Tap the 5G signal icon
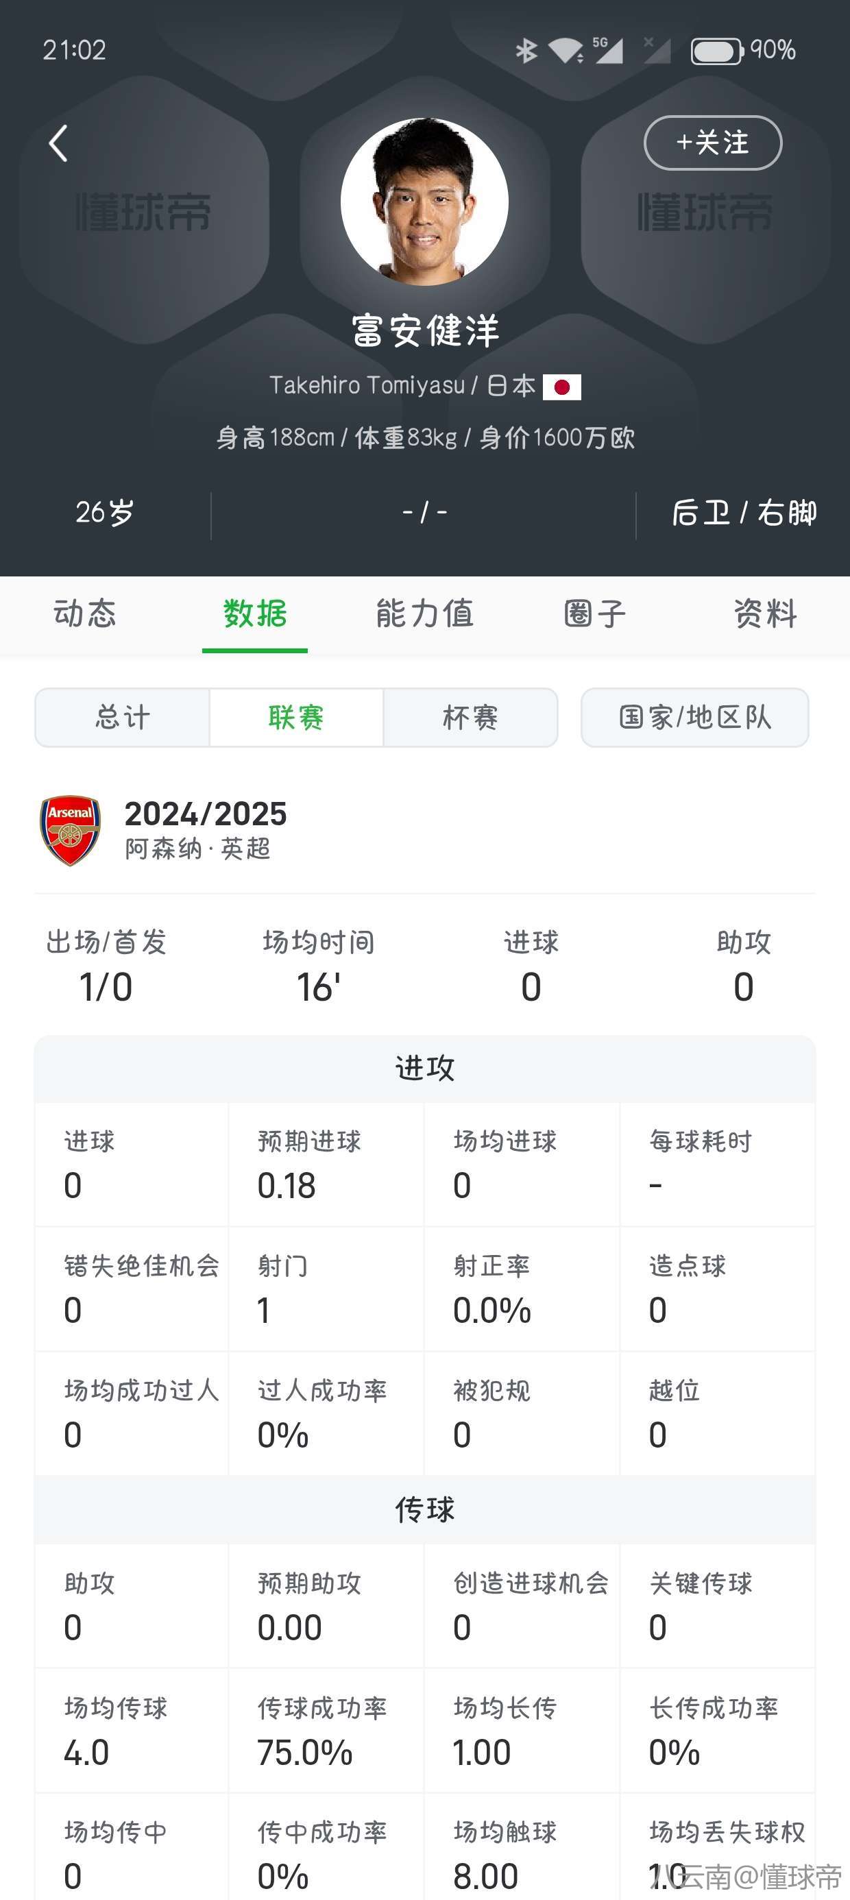The image size is (850, 1900). pyautogui.click(x=609, y=50)
